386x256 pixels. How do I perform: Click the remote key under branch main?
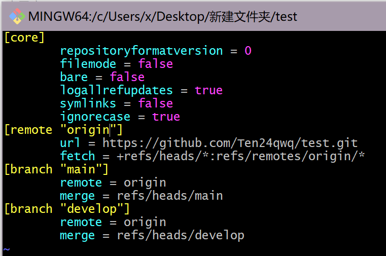pos(81,183)
